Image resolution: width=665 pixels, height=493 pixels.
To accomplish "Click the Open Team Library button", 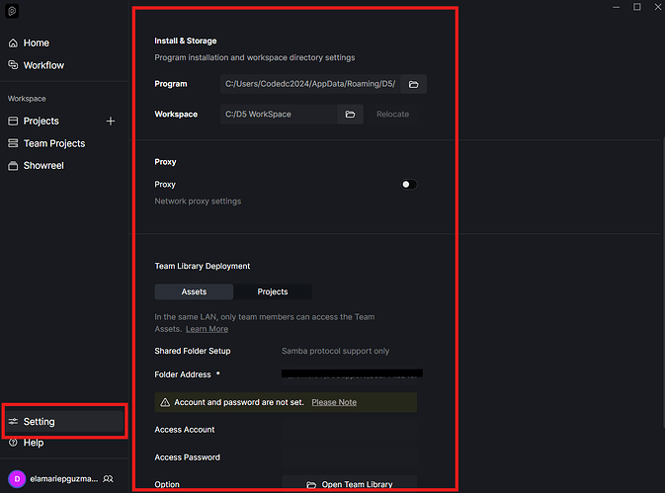I will pyautogui.click(x=349, y=484).
